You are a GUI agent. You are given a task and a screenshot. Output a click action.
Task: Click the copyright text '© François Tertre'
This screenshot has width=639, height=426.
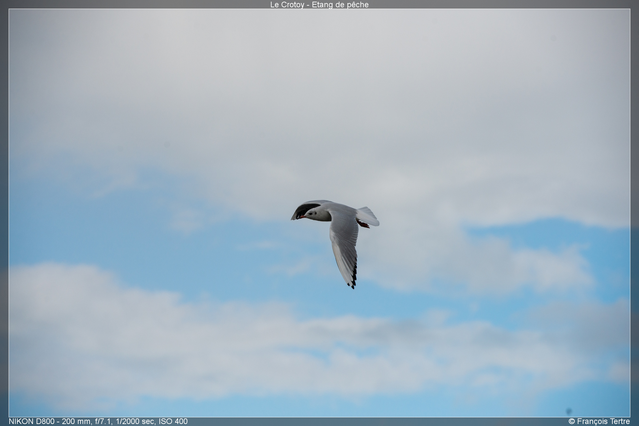[x=599, y=421]
